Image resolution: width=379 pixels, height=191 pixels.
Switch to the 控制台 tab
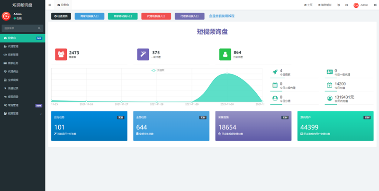(63, 5)
